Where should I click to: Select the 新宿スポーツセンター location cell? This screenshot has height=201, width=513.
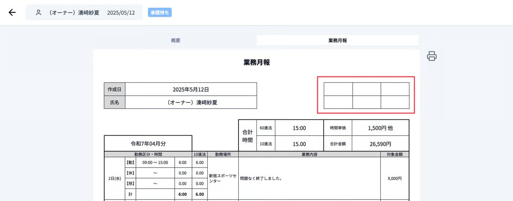(x=223, y=178)
